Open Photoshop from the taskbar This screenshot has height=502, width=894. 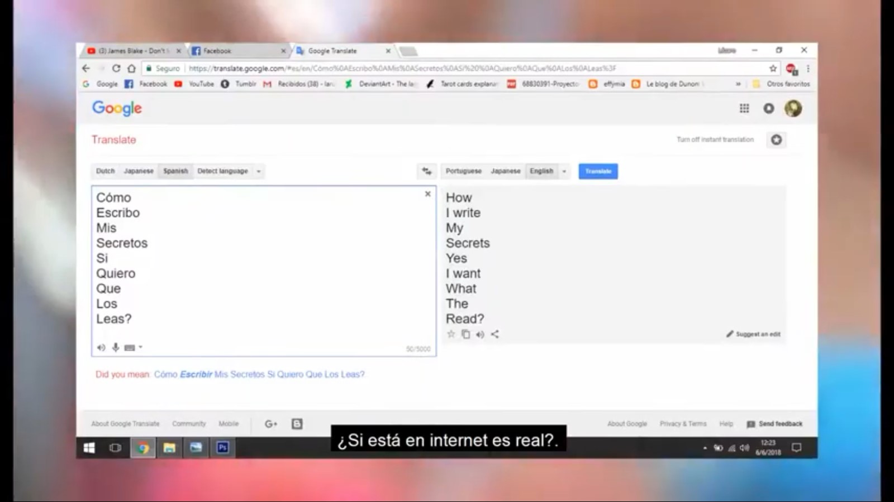coord(222,447)
